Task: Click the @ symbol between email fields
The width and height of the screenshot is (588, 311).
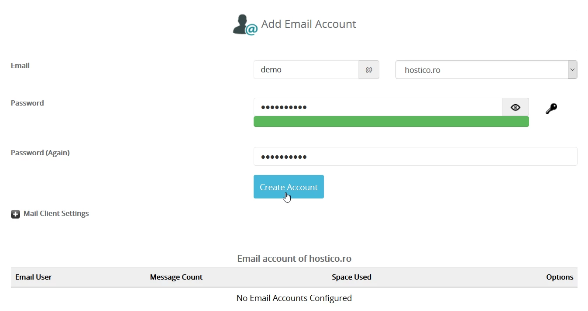Action: pyautogui.click(x=369, y=69)
